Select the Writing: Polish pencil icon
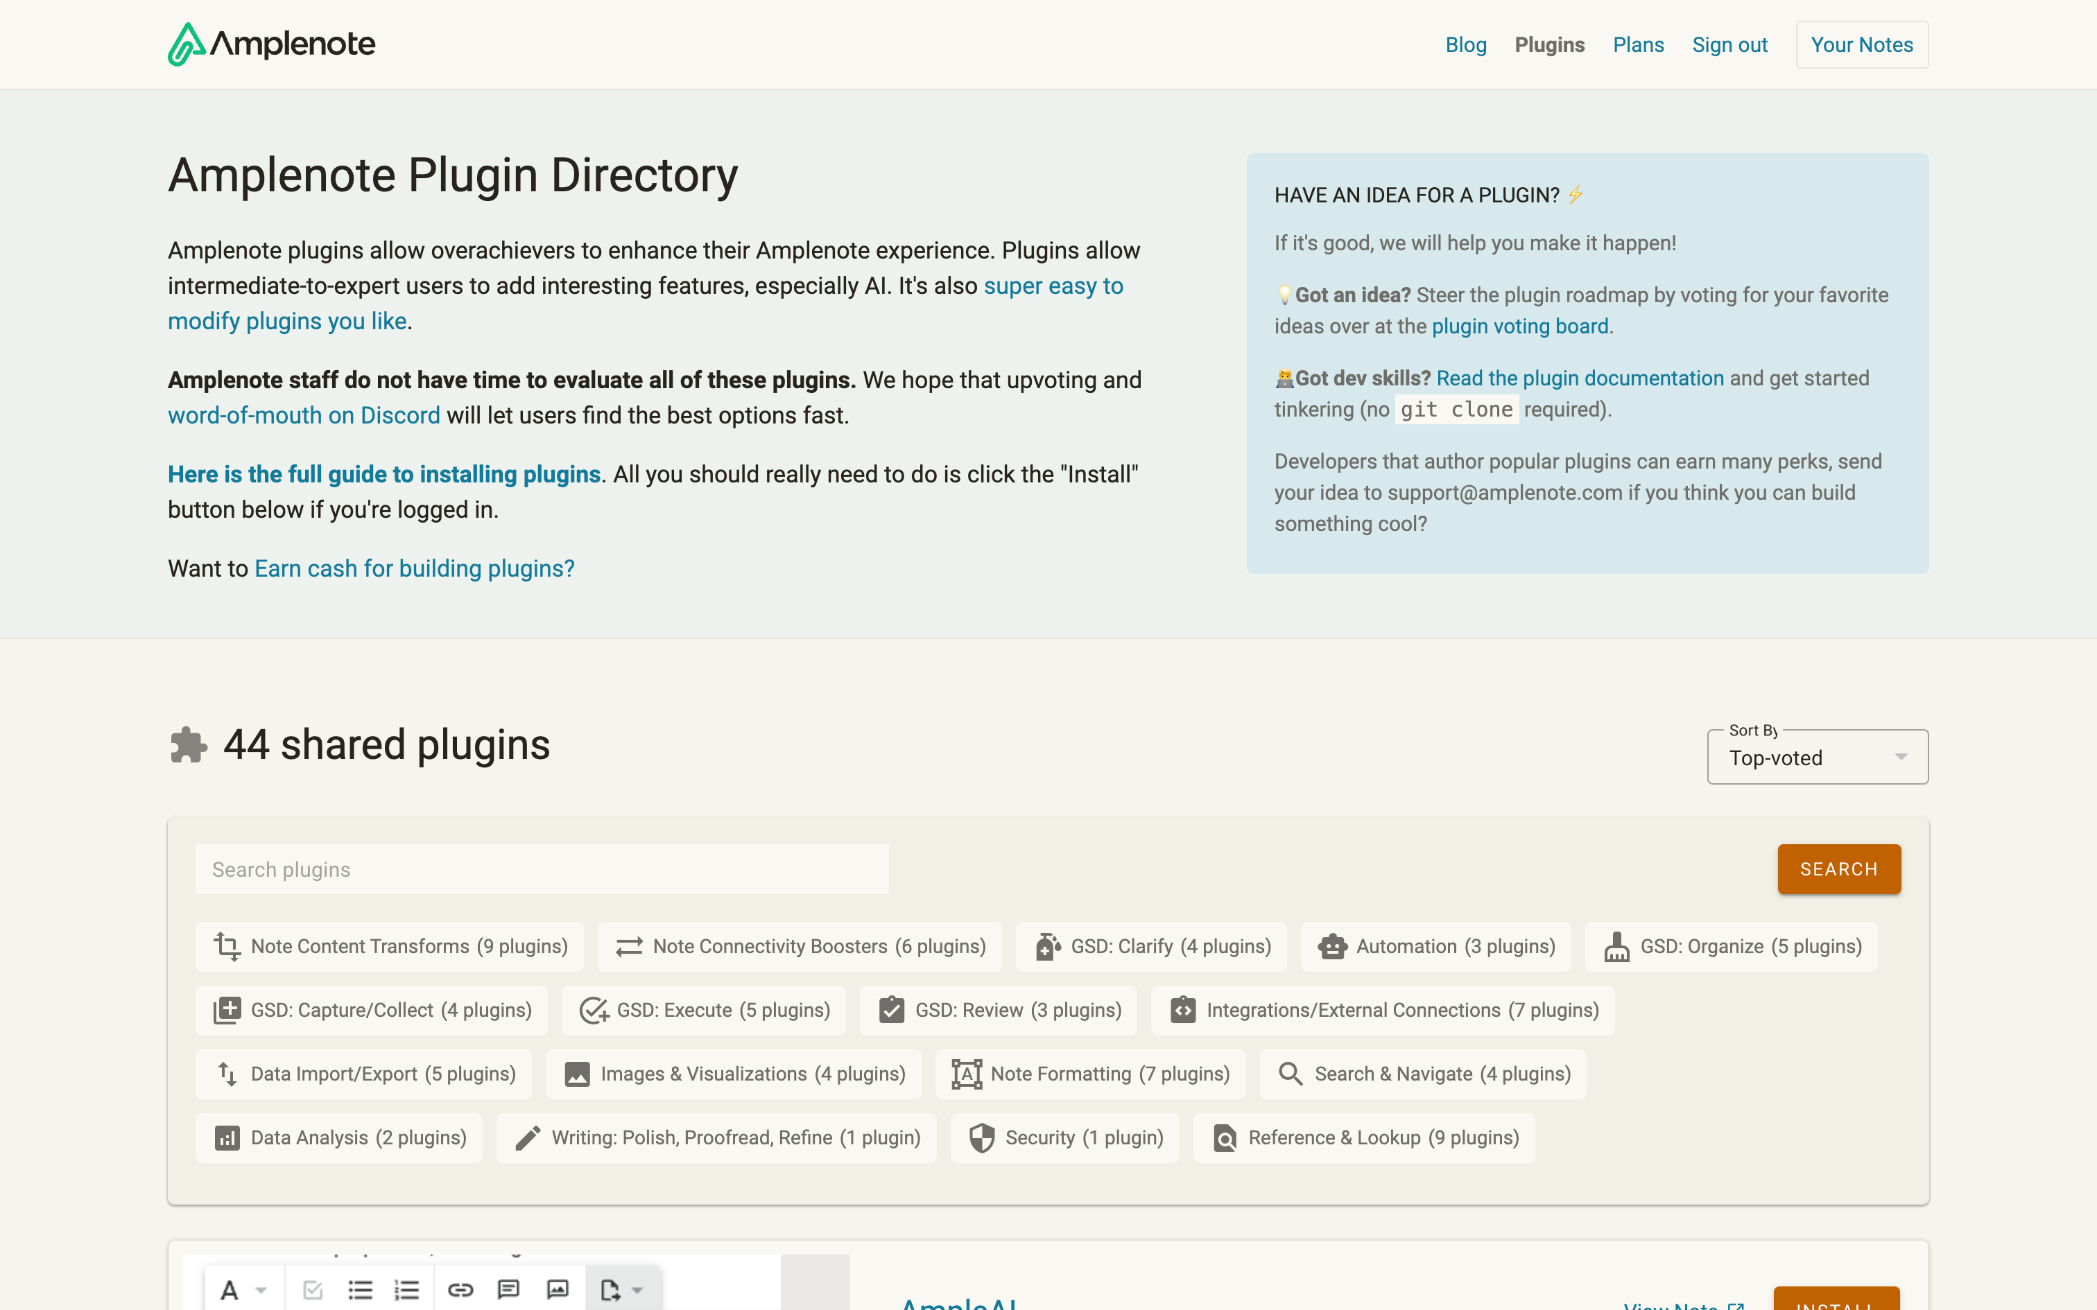 (x=528, y=1137)
